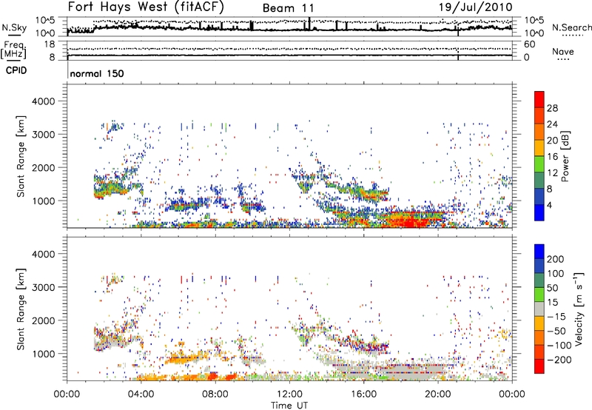The height and width of the screenshot is (410, 592).
Task: Click the "normal 150" CPID value
Action: [x=97, y=73]
